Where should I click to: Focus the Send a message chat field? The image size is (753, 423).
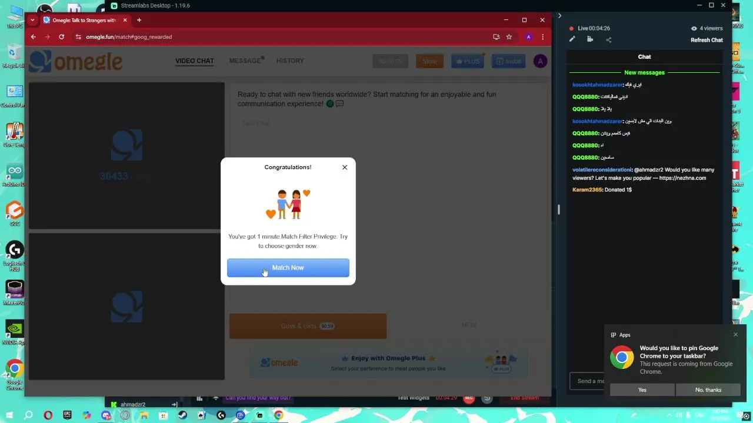point(587,381)
